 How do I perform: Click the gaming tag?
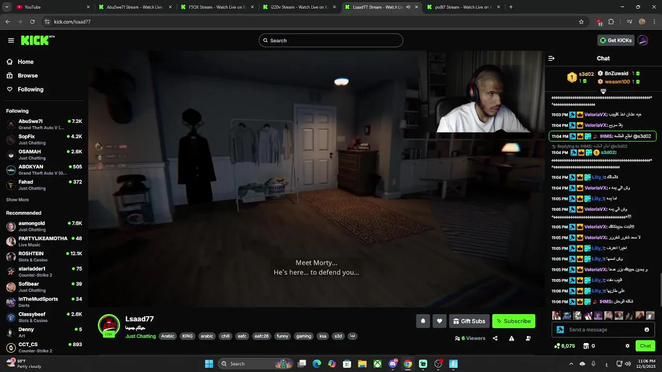304,336
